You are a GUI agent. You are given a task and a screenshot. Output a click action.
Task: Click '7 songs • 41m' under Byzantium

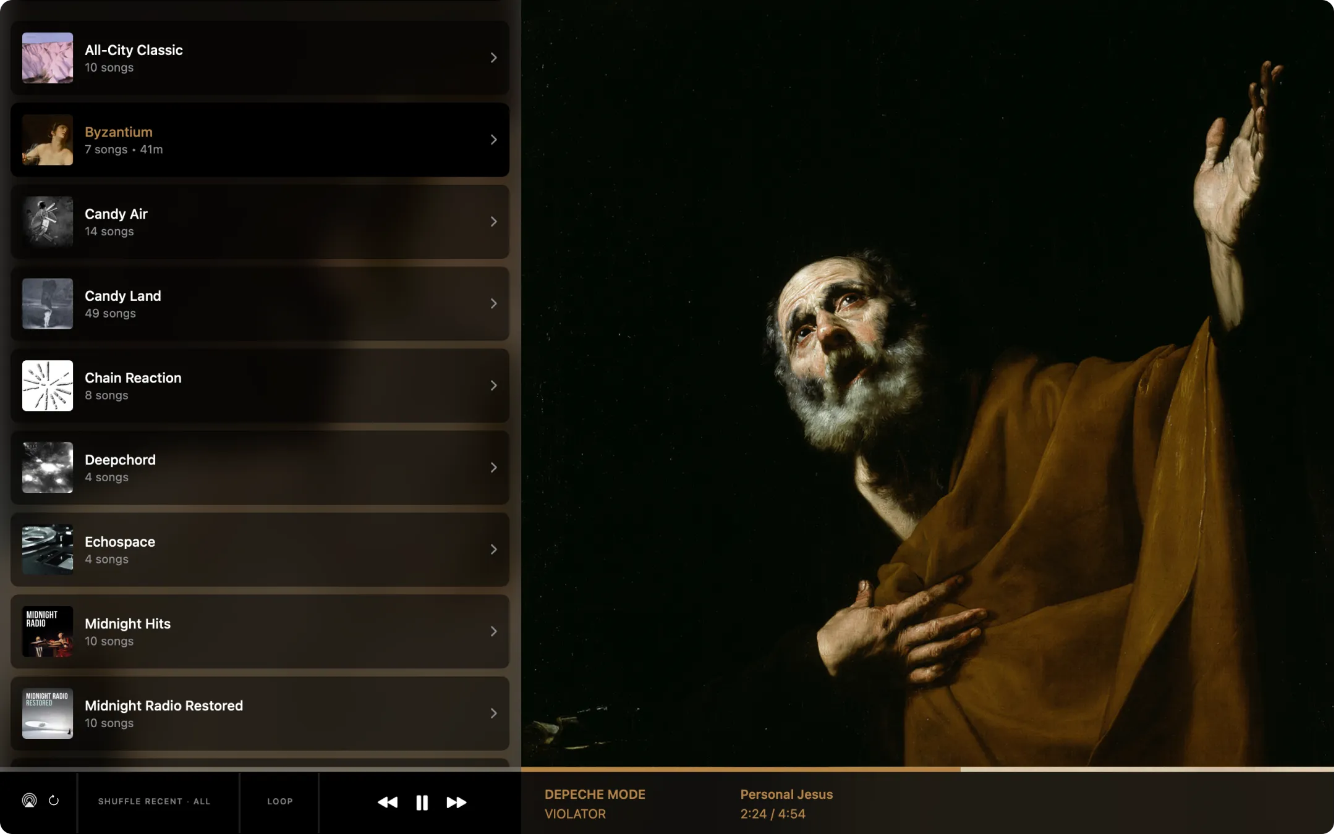pyautogui.click(x=124, y=150)
